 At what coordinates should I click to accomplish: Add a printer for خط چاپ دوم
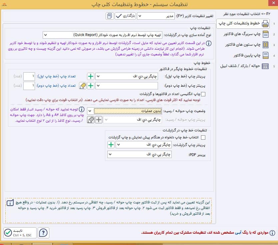click(x=91, y=86)
